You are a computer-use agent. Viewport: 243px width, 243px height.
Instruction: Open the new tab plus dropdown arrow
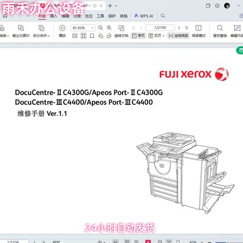click(116, 6)
